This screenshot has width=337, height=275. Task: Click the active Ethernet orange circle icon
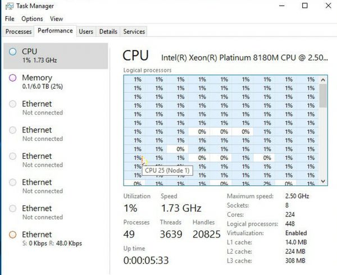pos(13,235)
